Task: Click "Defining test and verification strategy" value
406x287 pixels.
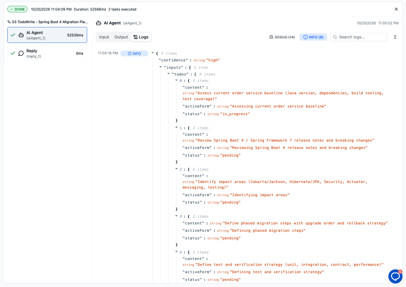Action: (277, 272)
